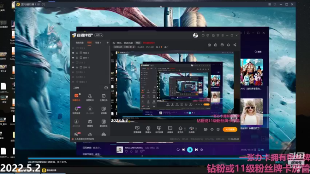Open the ACG anime playlist thumbnail
The height and width of the screenshot is (174, 310).
pos(251,72)
